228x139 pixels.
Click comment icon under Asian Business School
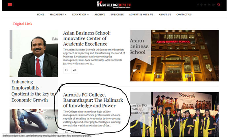coord(67,70)
